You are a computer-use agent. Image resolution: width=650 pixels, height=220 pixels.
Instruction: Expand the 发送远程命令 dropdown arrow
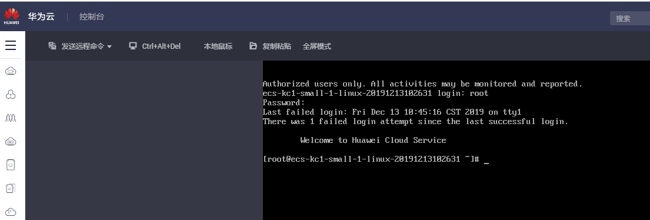click(x=109, y=46)
